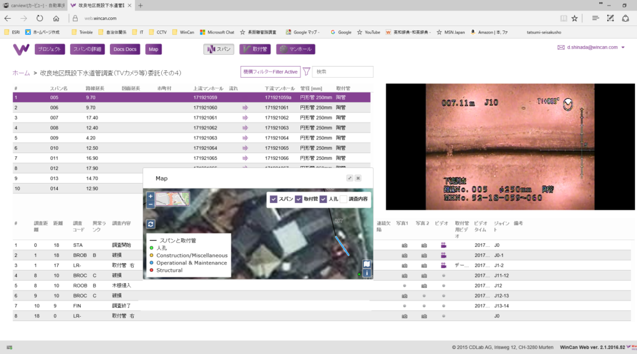Uncheck the スパン checkbox on the map
This screenshot has height=354, width=637.
point(273,199)
